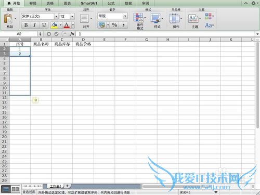This screenshot has height=195, width=260.
Task: Cancel the formula bar entry
Action: pyautogui.click(x=49, y=34)
